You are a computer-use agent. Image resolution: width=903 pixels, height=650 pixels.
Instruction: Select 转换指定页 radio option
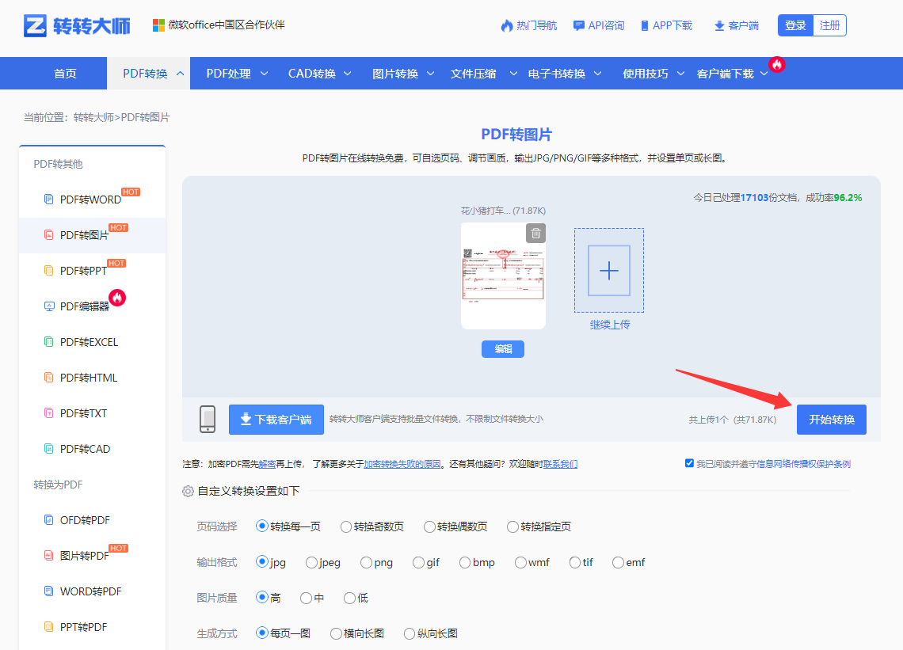pyautogui.click(x=512, y=526)
